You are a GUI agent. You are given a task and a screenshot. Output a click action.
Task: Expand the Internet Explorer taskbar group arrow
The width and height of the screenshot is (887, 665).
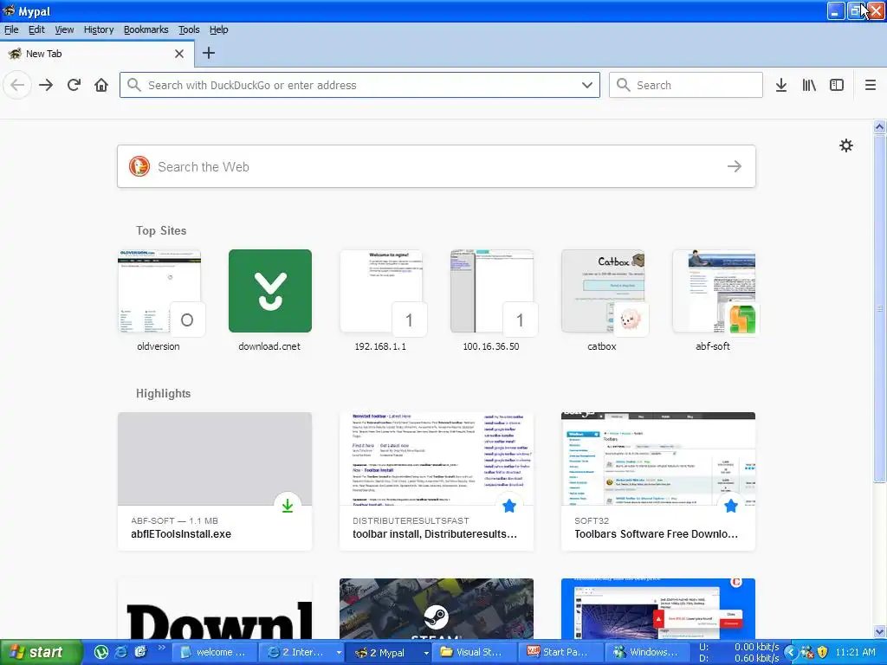tap(339, 653)
